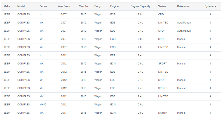Sort by the Series column header
Image resolution: width=222 pixels, height=121 pixels.
coord(43,6)
